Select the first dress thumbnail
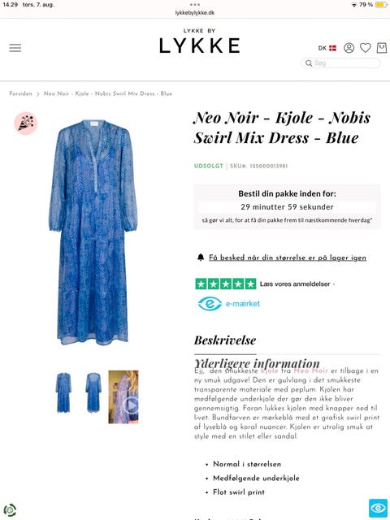Viewport: 390px width, 520px height. tap(63, 392)
